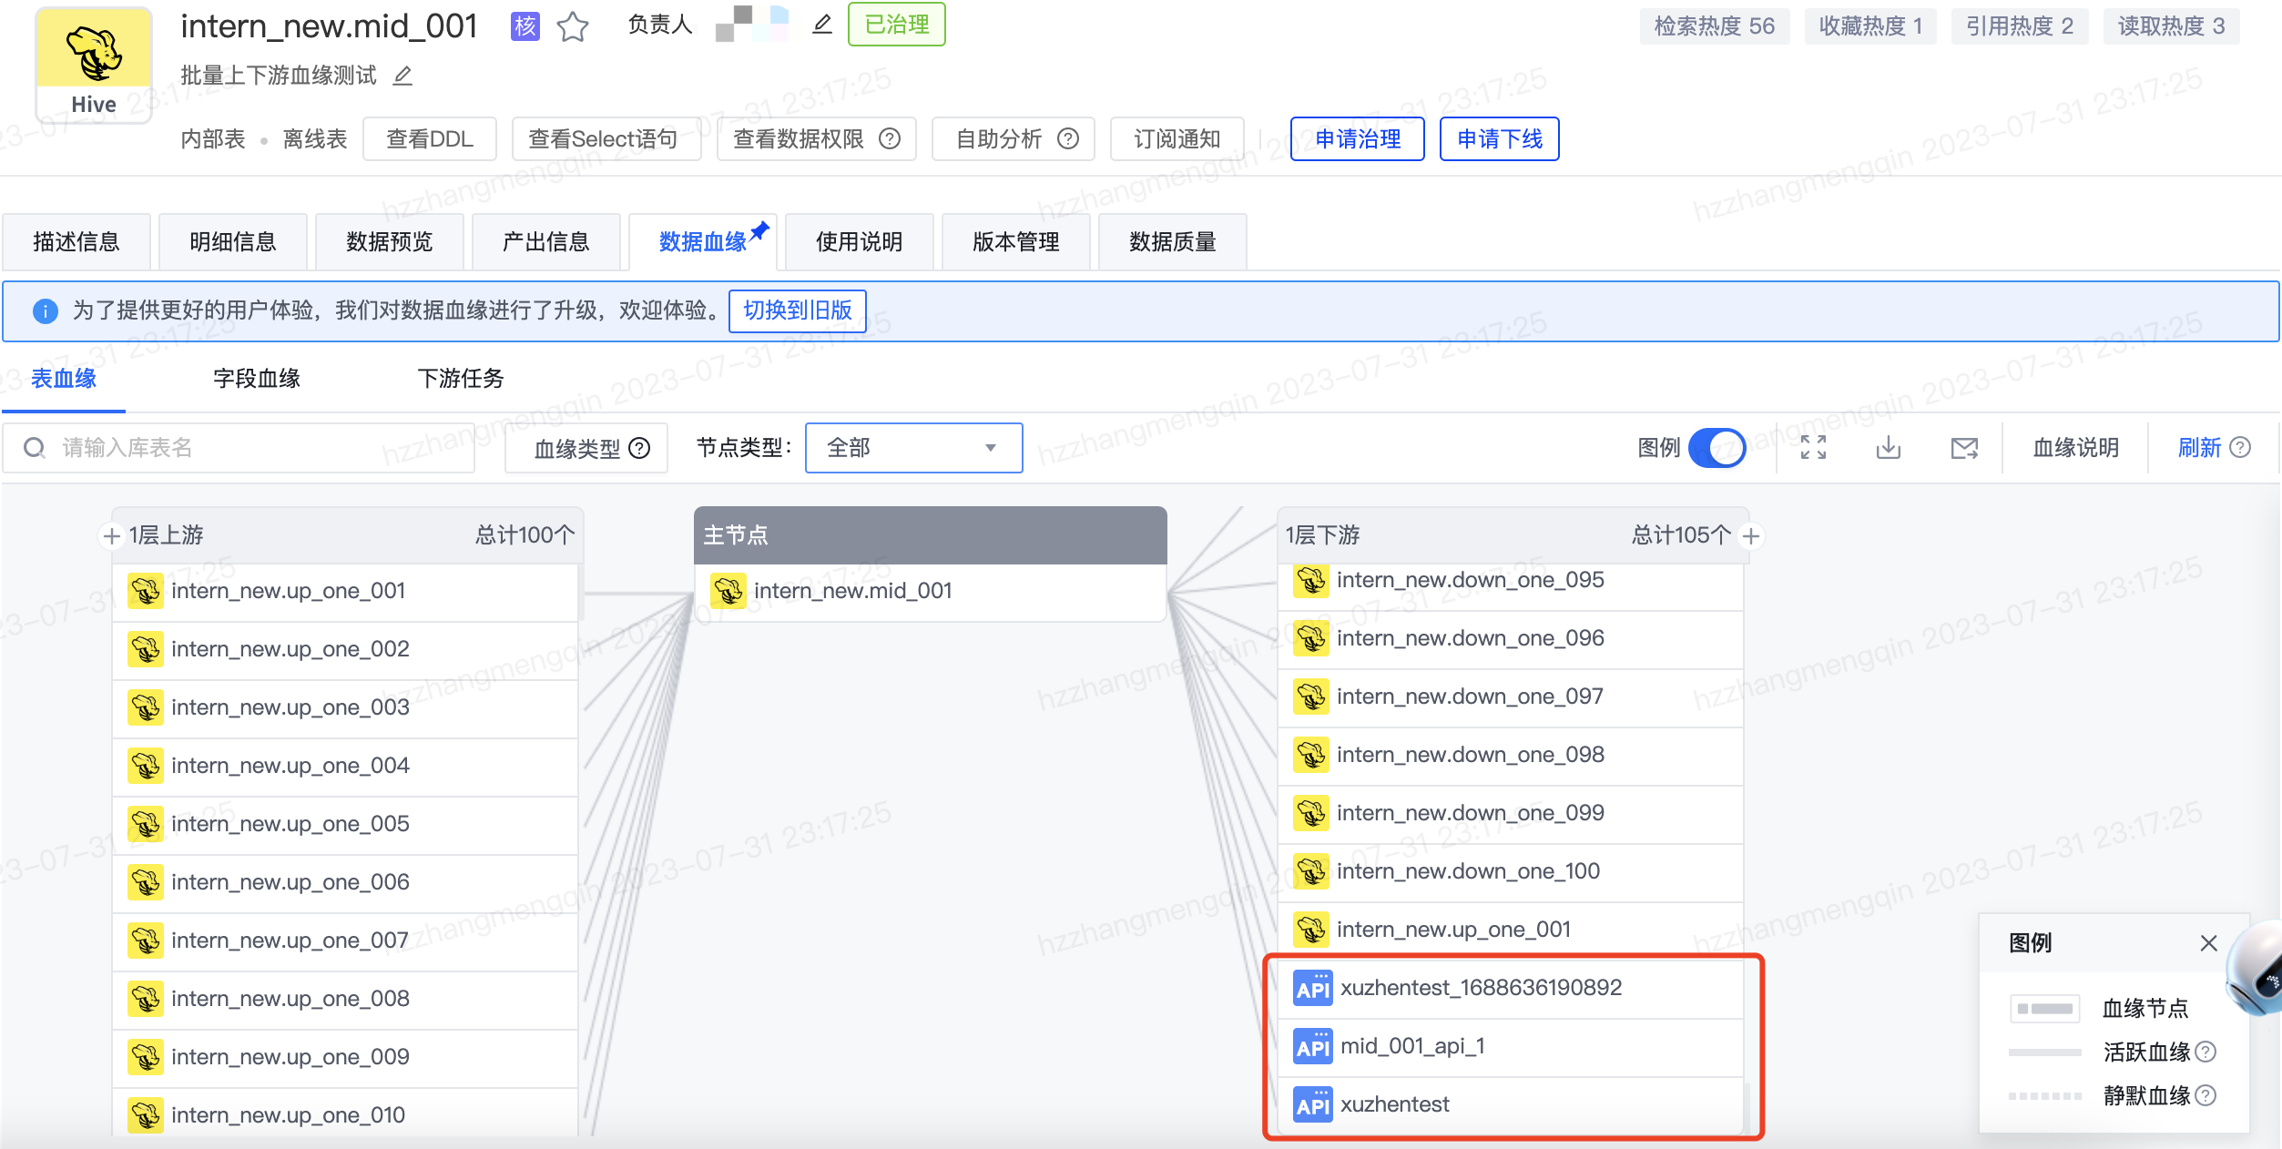Open the 节点类型 全部 dropdown

coord(913,448)
